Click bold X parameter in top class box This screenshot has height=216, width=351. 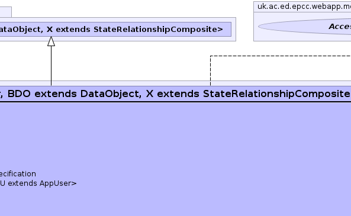tap(50, 30)
